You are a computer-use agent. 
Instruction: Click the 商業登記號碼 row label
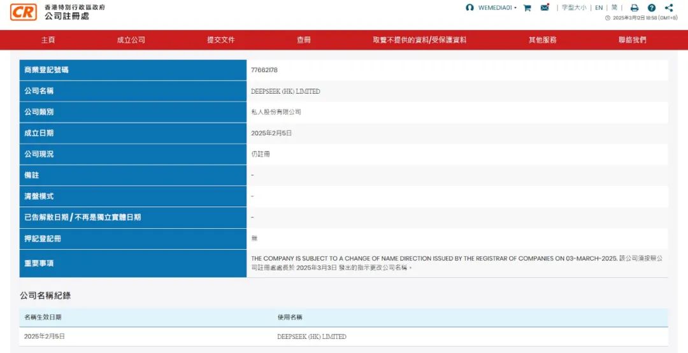point(47,70)
